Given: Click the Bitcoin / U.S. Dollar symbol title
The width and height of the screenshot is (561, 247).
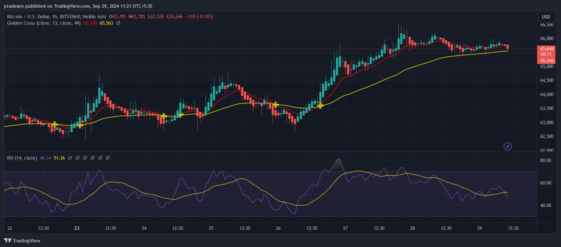Looking at the screenshot, I should [x=56, y=17].
